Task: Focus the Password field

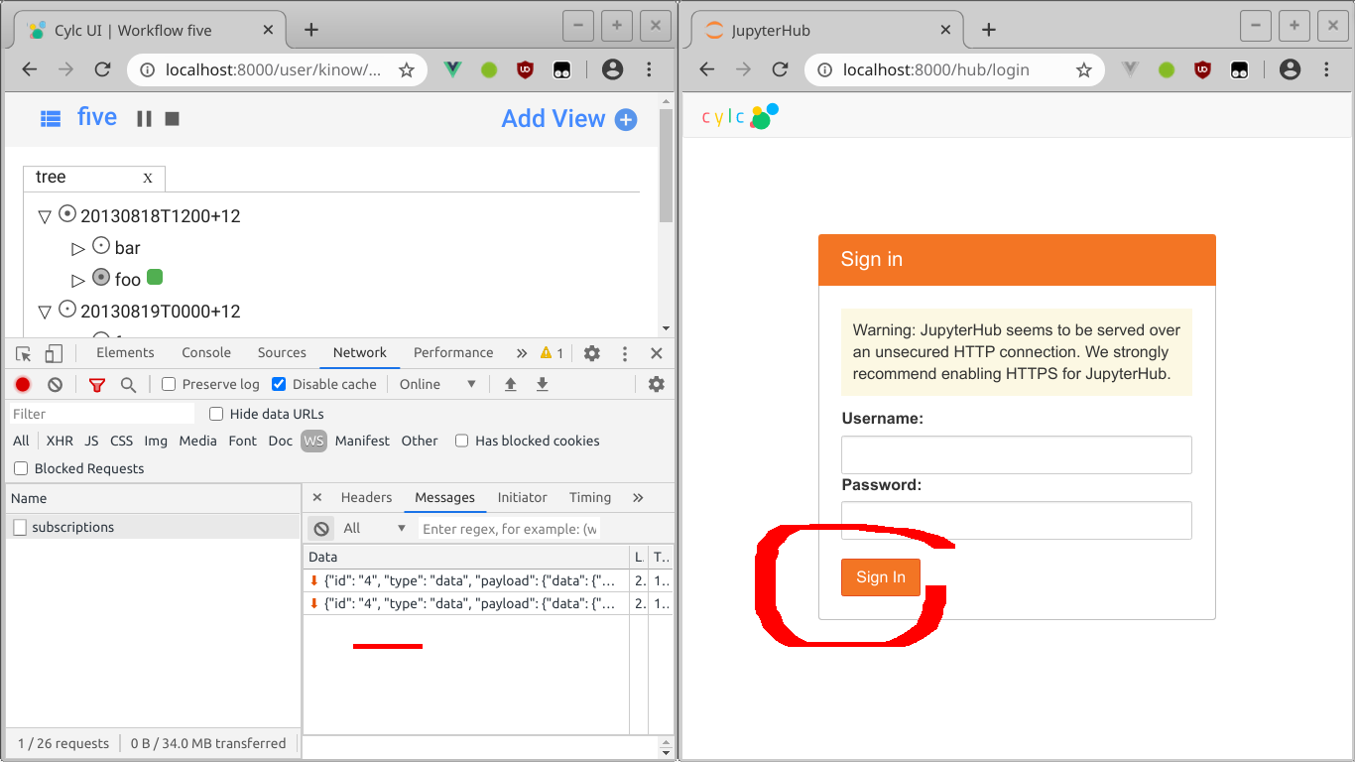Action: tap(1016, 520)
